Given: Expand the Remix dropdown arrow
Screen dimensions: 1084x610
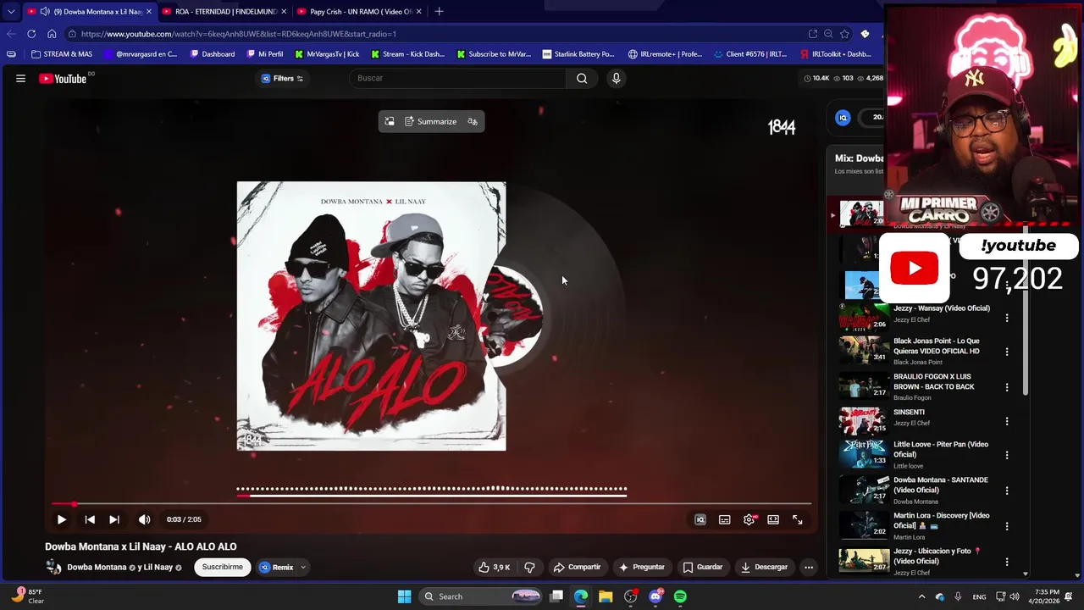Looking at the screenshot, I should tap(303, 567).
